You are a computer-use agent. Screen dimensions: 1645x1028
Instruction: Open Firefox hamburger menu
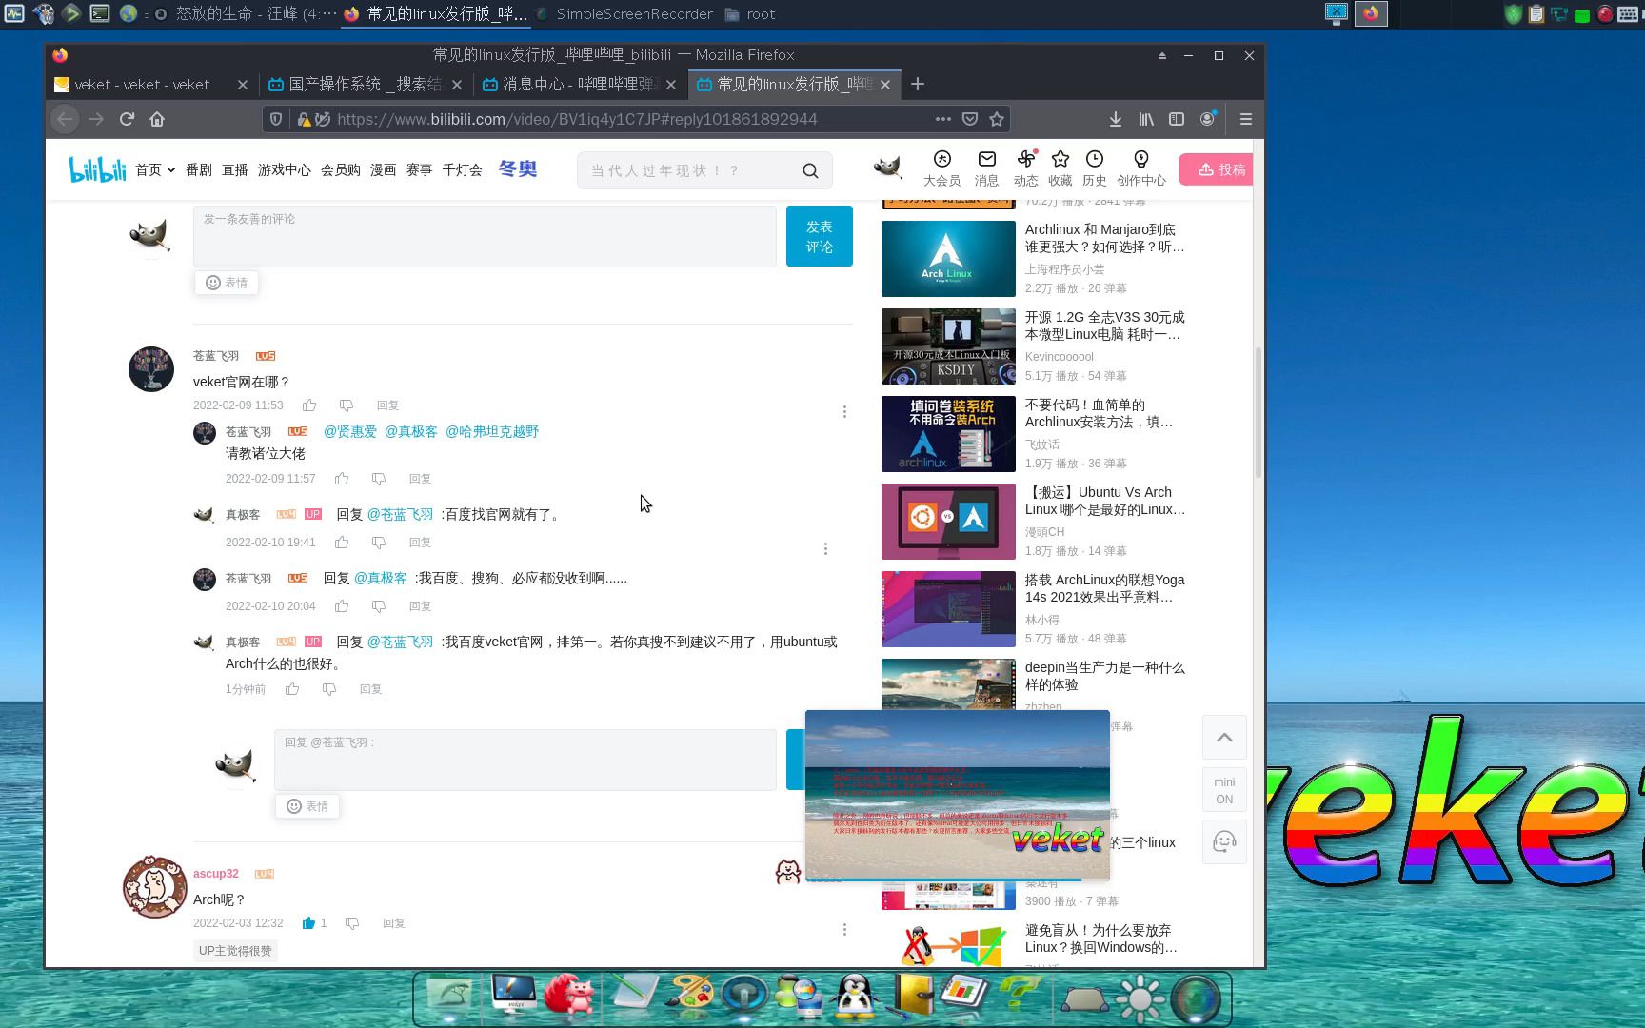(x=1245, y=119)
